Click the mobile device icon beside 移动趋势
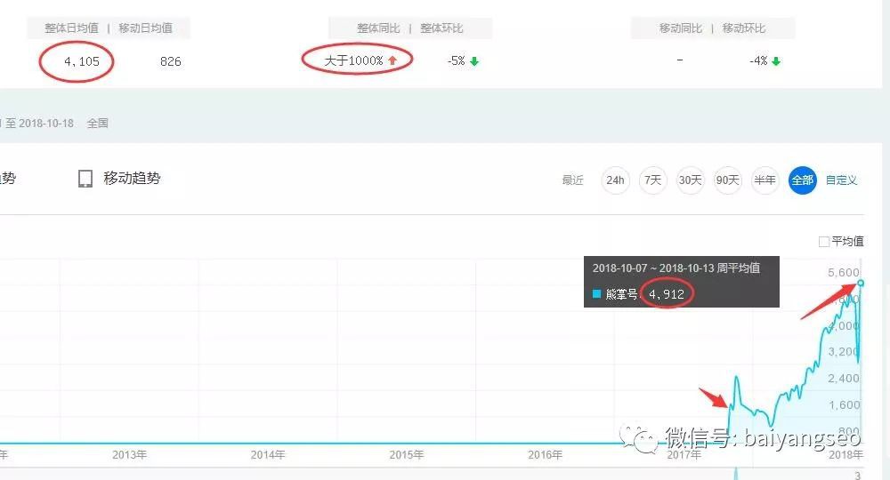 click(85, 179)
